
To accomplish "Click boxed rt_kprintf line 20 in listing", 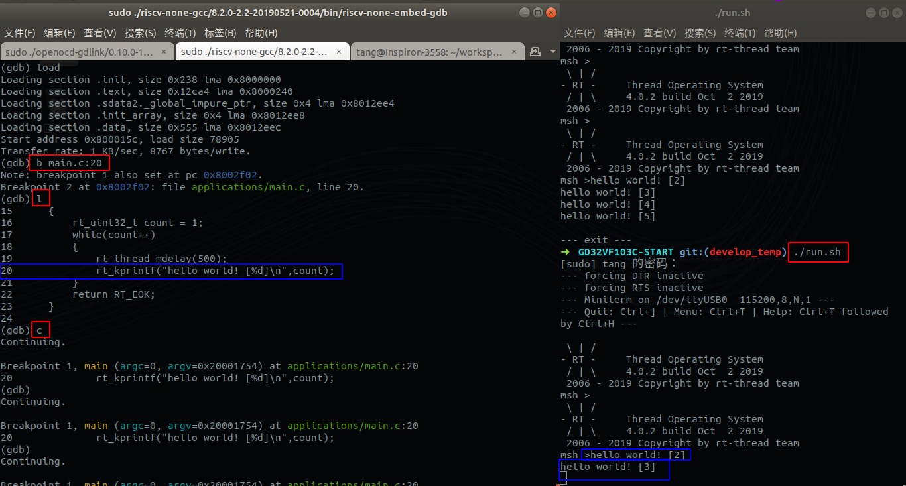I will (171, 271).
